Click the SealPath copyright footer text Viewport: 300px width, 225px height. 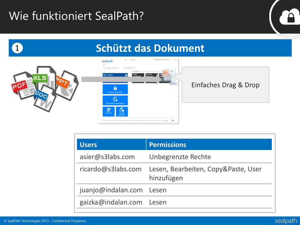pos(45,221)
